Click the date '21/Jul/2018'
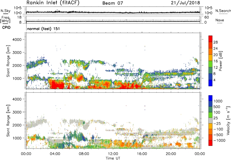 185,3
